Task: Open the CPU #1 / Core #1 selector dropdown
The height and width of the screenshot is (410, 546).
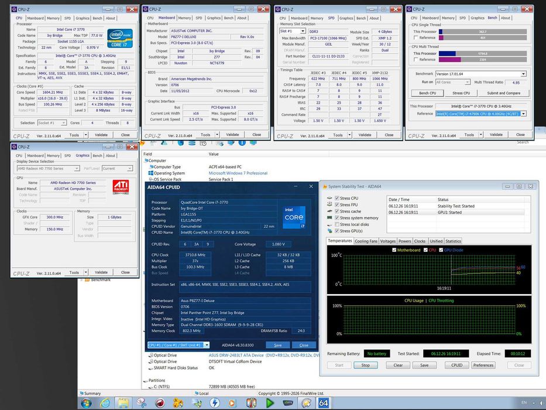Action: click(207, 345)
